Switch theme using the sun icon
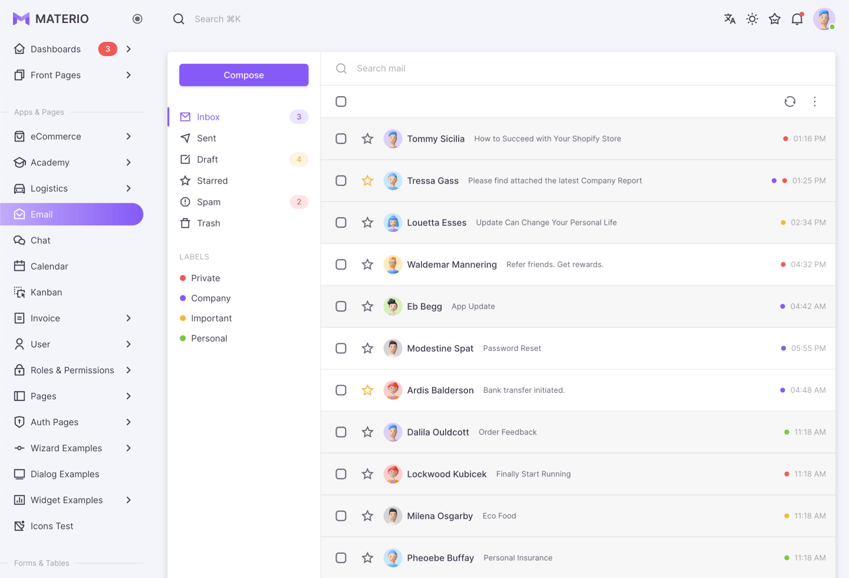849x578 pixels. click(752, 19)
